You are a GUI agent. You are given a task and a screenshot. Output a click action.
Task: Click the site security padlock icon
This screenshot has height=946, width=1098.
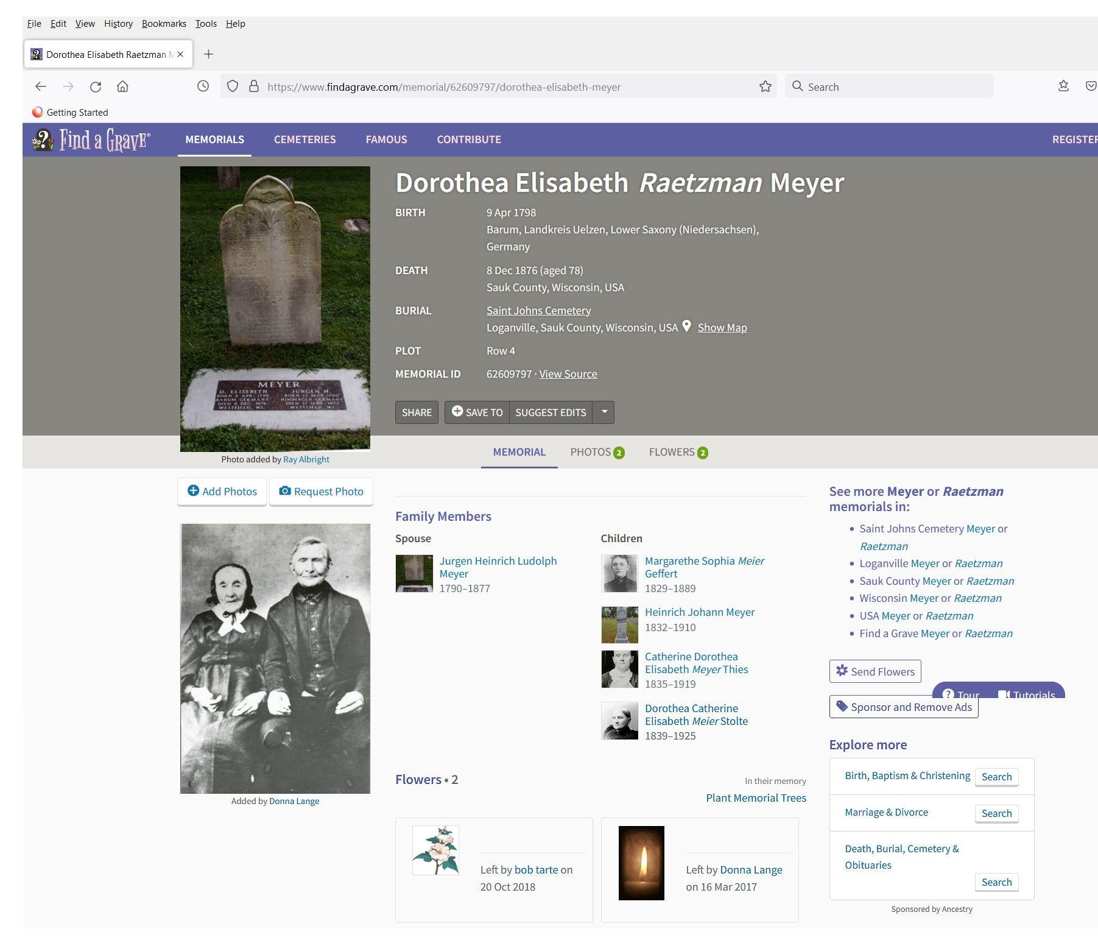coord(254,86)
